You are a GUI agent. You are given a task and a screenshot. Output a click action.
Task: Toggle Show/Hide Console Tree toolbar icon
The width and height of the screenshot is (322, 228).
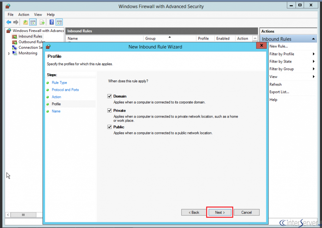coord(33,22)
